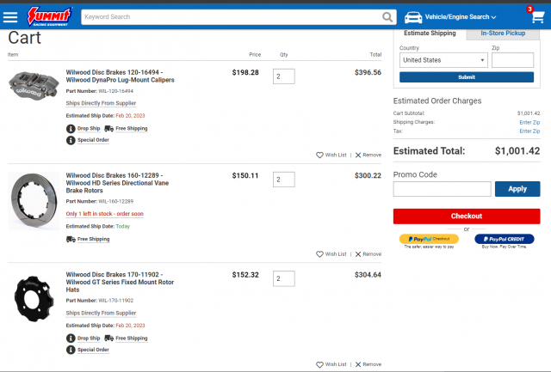Add brake rotors to Wish List heart
Image resolution: width=551 pixels, height=372 pixels.
click(x=319, y=254)
